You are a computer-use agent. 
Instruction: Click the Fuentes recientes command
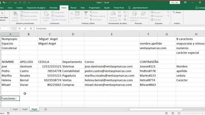coord(29,20)
